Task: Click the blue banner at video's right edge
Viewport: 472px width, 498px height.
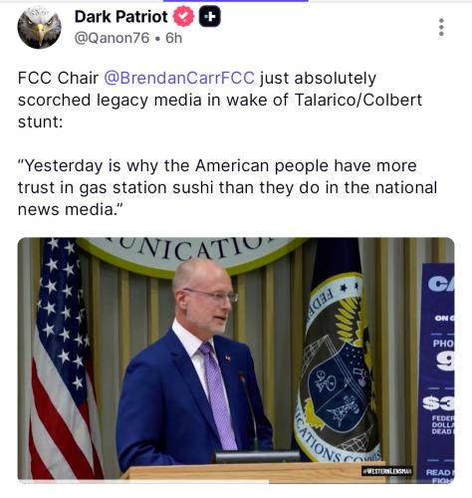Action: [436, 372]
